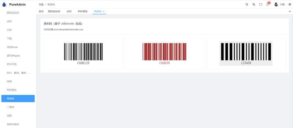
Task: Click the 123456 label text
Action: (x=246, y=63)
